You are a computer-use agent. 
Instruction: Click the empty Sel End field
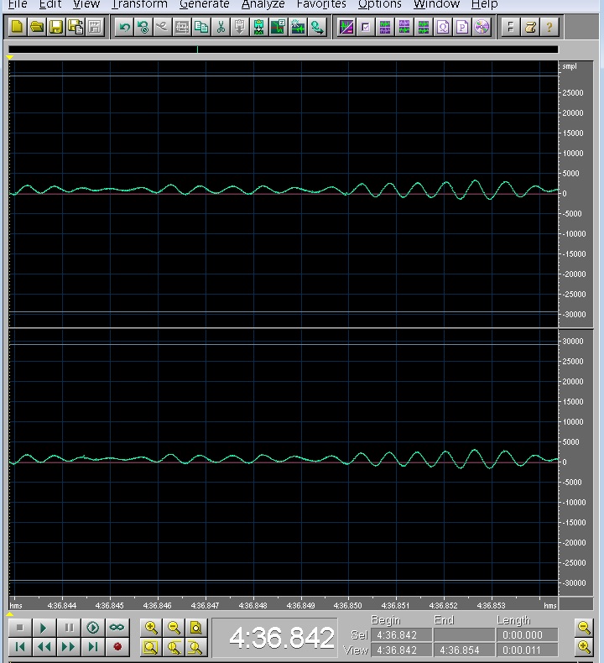pyautogui.click(x=464, y=635)
